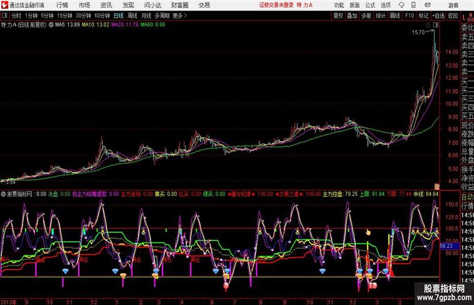This screenshot has height=305, width=474.
Task: Select the 多周期 multi-period tab
Action: coord(162,16)
